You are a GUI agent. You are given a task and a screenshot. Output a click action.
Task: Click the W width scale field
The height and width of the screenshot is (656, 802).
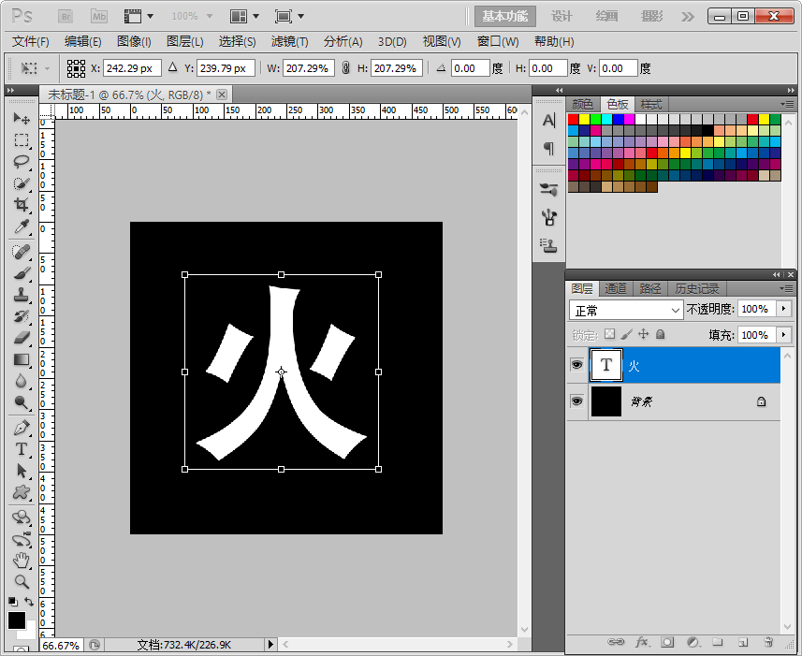pyautogui.click(x=309, y=68)
